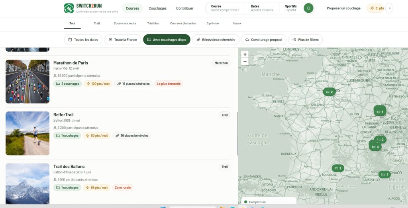Screen dimensions: 408x208
Task: Click the 16 places bénévoles badge
Action: click(133, 84)
